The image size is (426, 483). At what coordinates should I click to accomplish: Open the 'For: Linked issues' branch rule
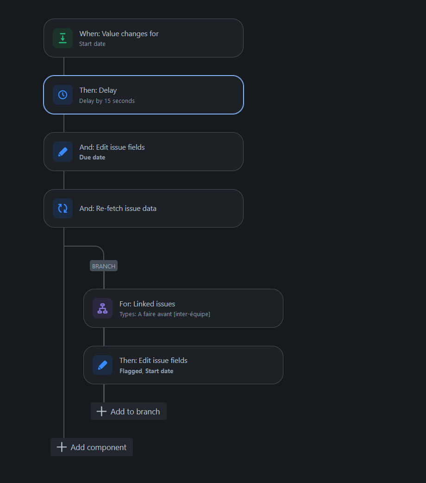coord(183,308)
